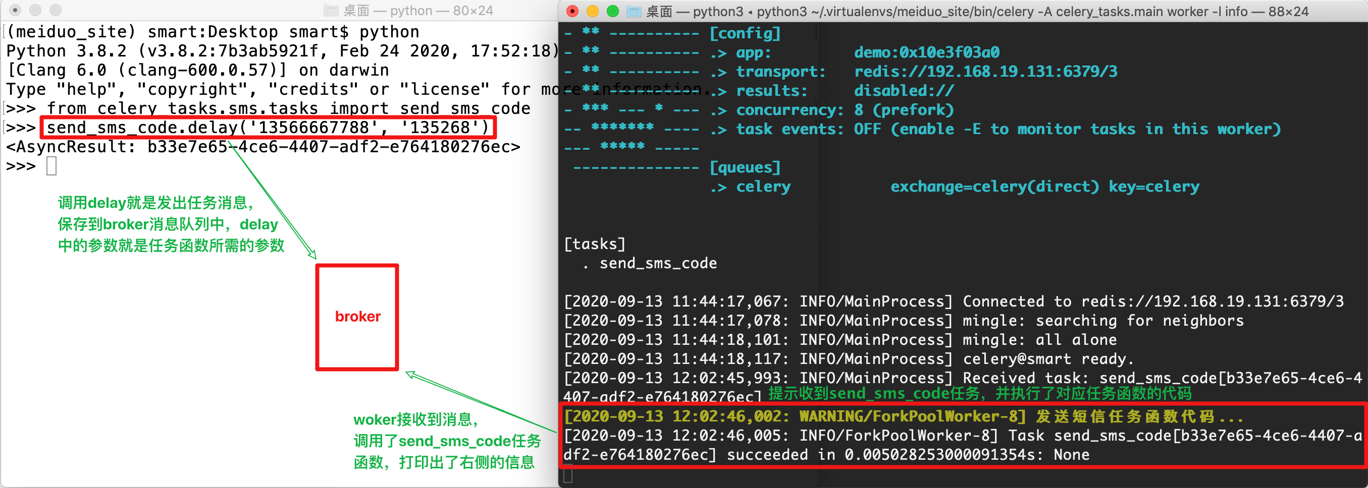Click the [config] section header
The width and height of the screenshot is (1368, 488).
point(746,33)
